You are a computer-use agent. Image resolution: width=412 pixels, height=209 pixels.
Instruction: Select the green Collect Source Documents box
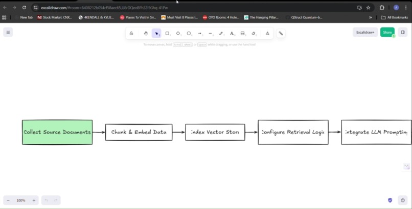pos(57,132)
